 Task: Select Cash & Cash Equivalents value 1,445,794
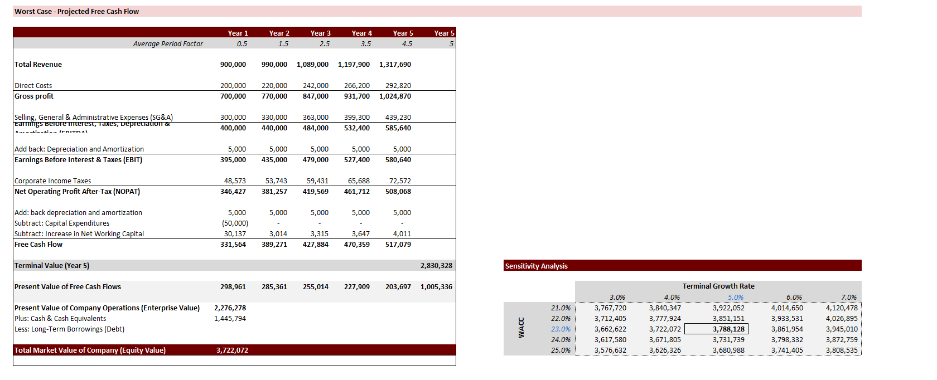230,319
